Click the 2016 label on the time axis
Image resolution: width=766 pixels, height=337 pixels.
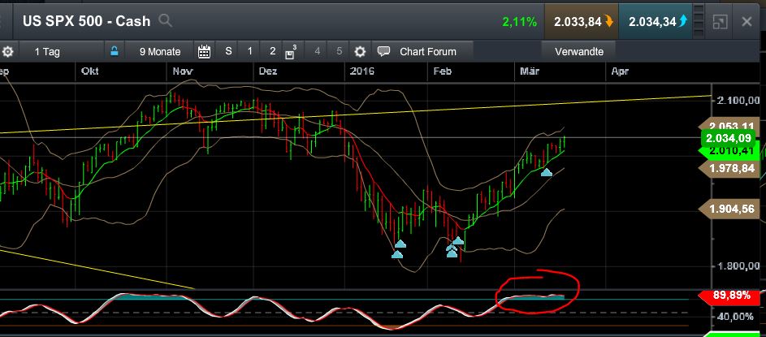362,71
